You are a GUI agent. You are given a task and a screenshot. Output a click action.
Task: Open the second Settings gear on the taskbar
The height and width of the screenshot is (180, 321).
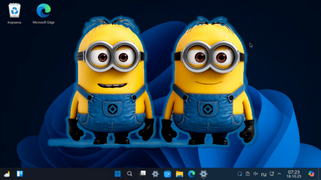click(x=204, y=174)
